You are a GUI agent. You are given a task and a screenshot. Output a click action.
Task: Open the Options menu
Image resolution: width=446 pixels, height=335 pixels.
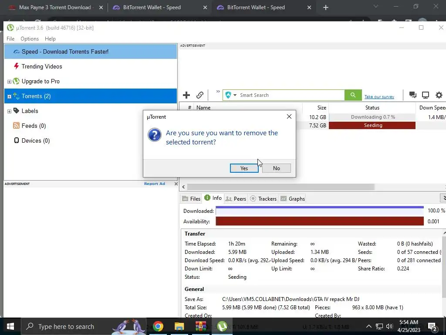(x=30, y=39)
